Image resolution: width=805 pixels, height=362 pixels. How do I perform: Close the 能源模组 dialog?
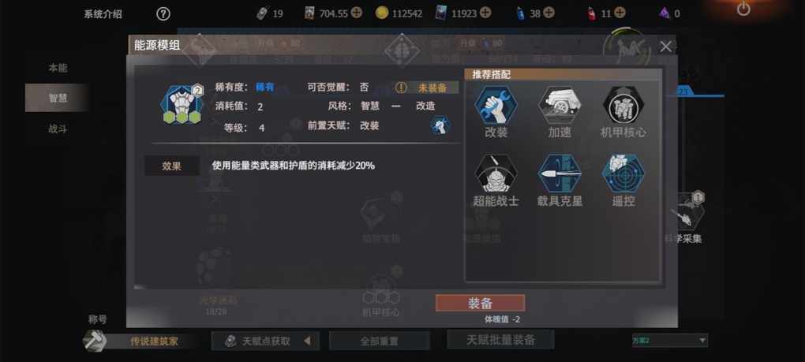tap(665, 47)
